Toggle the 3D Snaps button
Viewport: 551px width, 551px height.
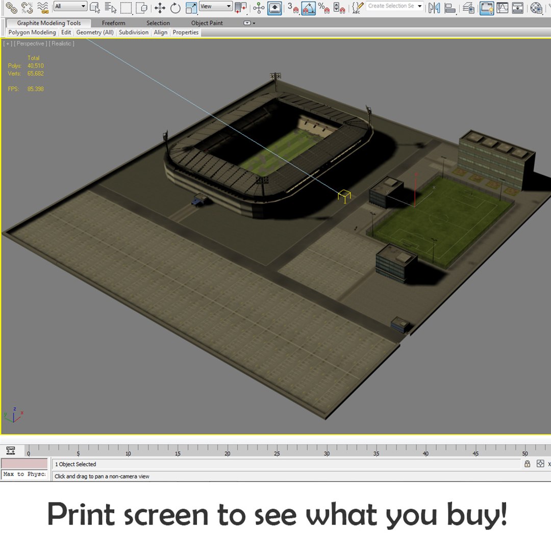[293, 7]
